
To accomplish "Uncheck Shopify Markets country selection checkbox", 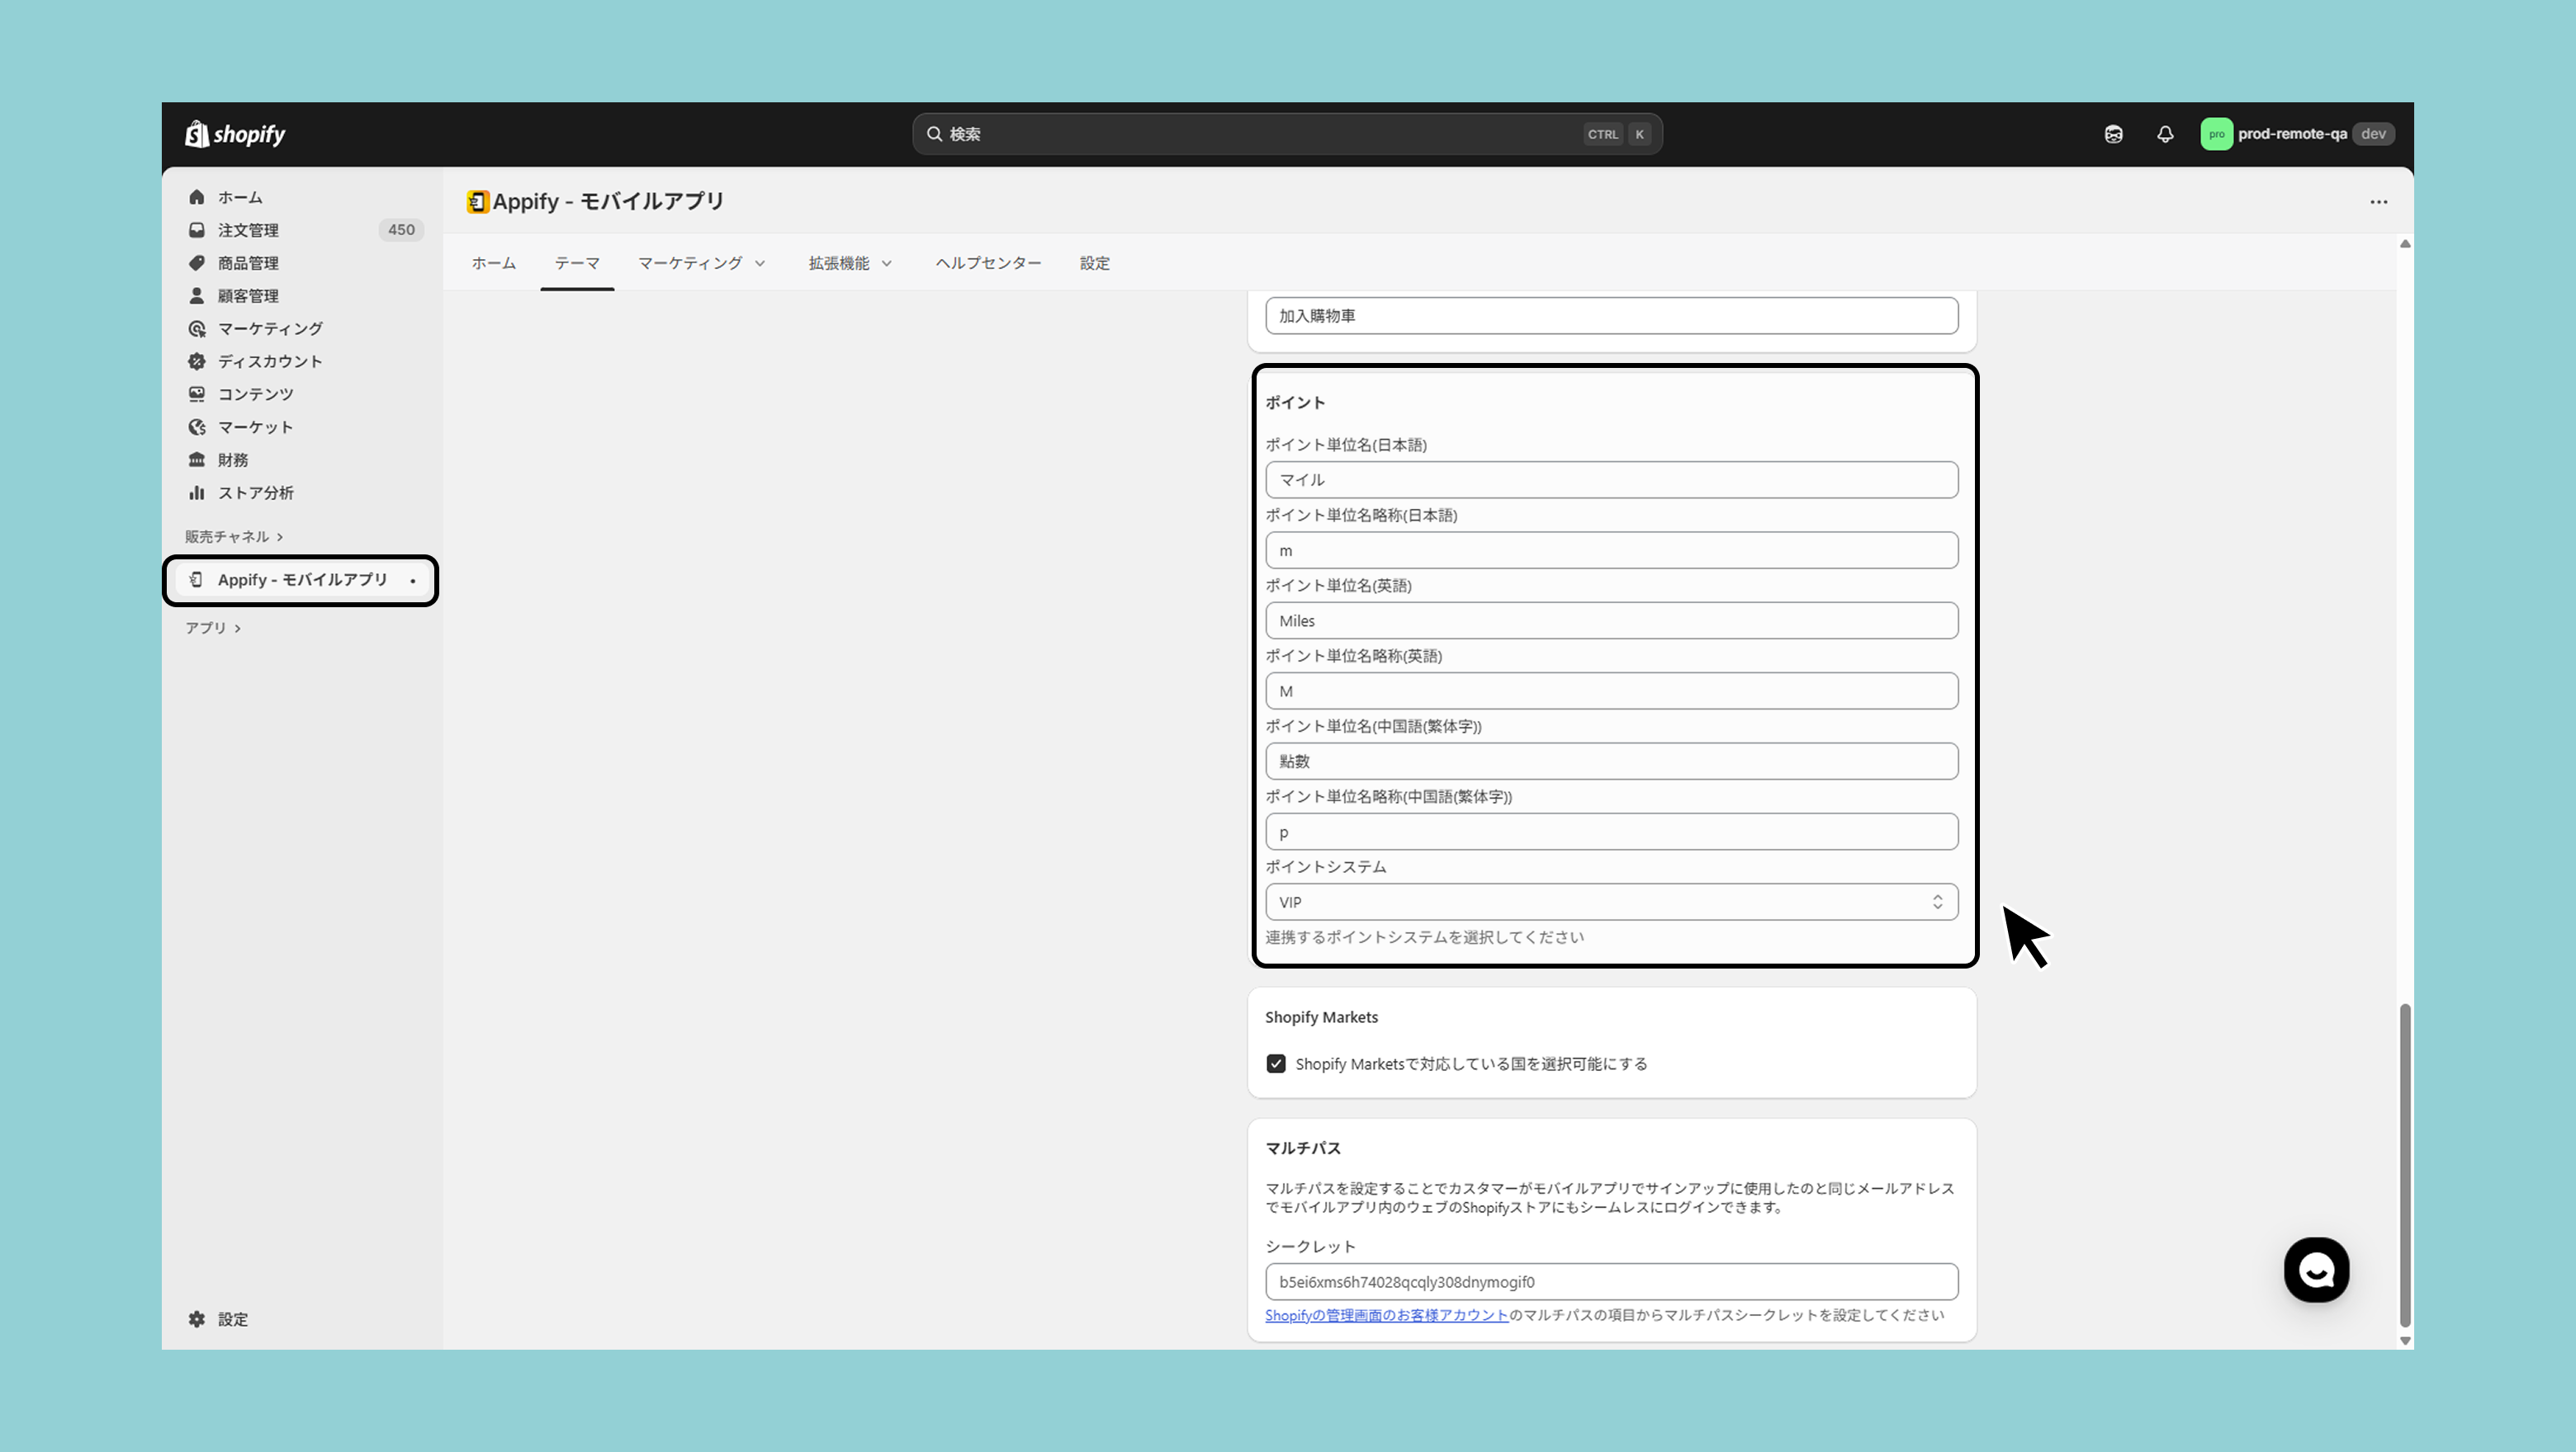I will (x=1276, y=1063).
